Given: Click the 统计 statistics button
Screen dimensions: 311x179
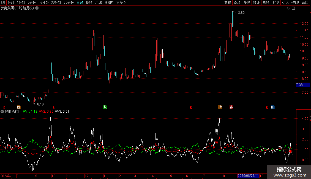Looking at the screenshot, I should tap(256, 2).
